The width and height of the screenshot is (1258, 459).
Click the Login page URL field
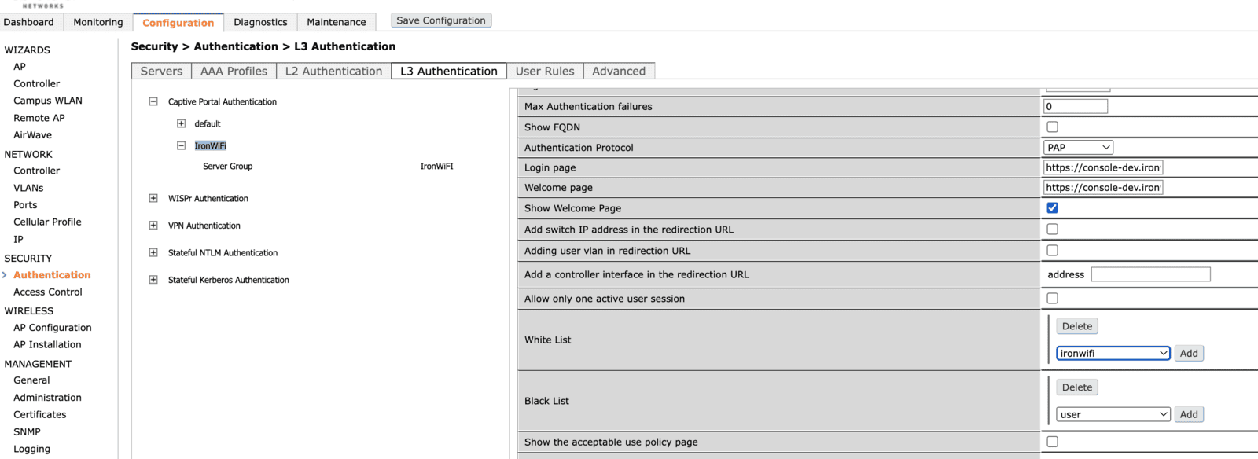tap(1103, 167)
